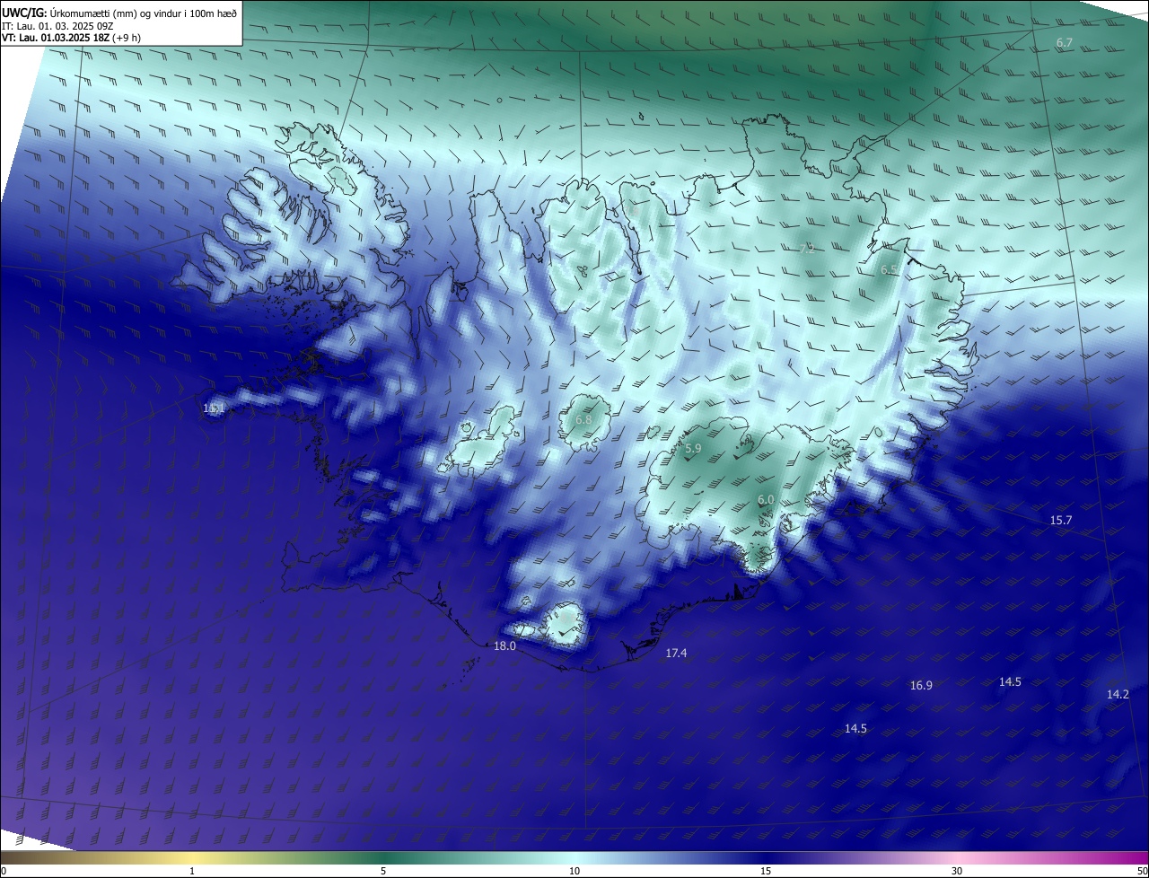Click the color scale tick labeled 30
The image size is (1149, 878).
[957, 872]
